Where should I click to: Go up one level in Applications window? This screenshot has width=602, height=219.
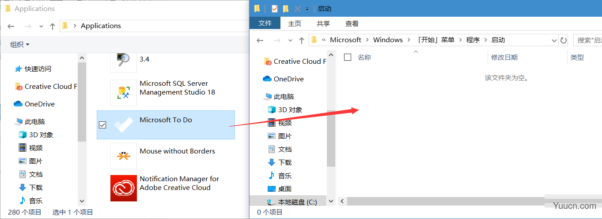click(53, 26)
